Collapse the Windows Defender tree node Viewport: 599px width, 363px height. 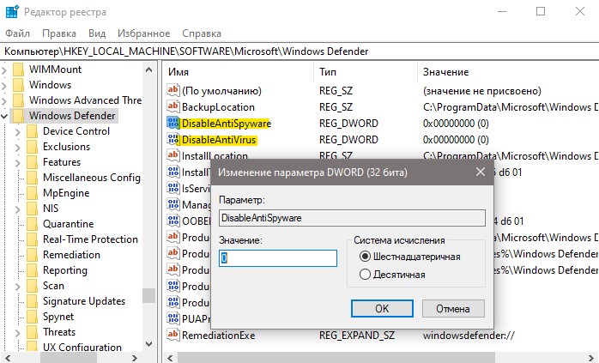pyautogui.click(x=4, y=116)
